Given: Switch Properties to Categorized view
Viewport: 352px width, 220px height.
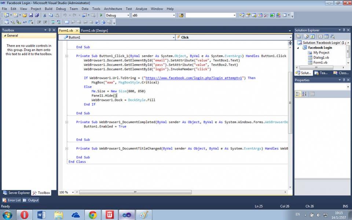Looking at the screenshot, I should coord(298,94).
